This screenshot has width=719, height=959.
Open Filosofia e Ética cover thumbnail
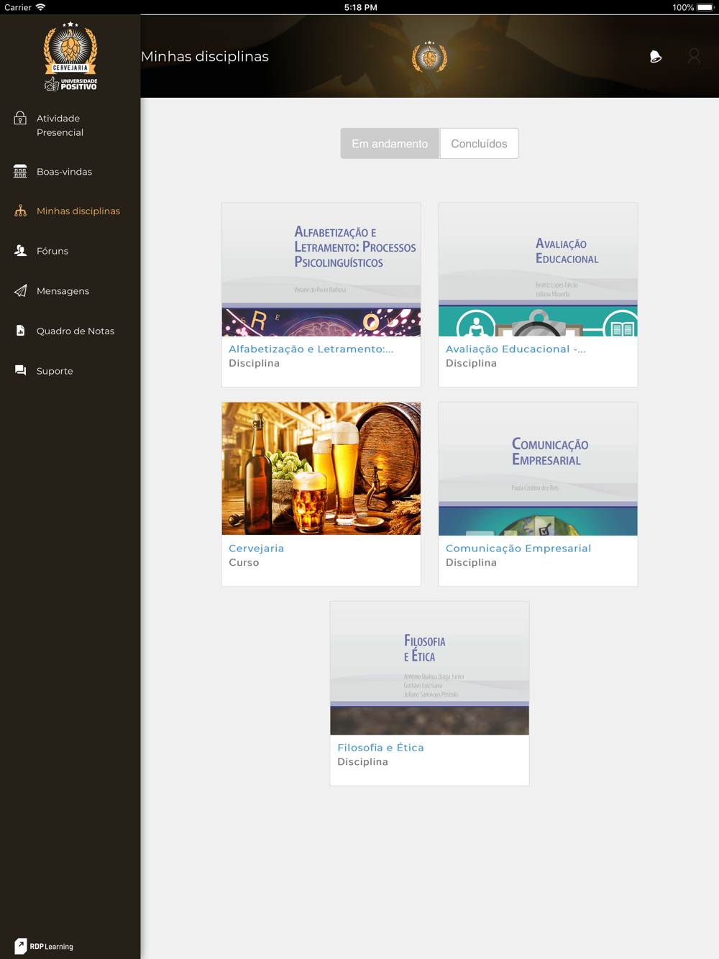click(x=429, y=669)
